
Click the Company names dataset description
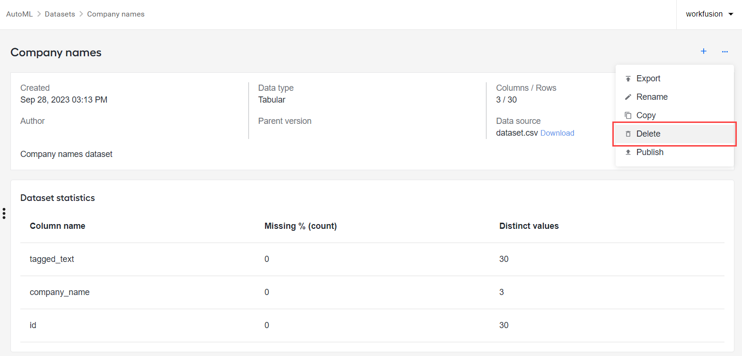(x=66, y=154)
